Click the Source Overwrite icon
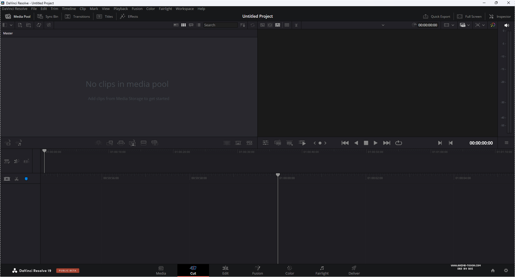515x277 pixels. [x=155, y=143]
